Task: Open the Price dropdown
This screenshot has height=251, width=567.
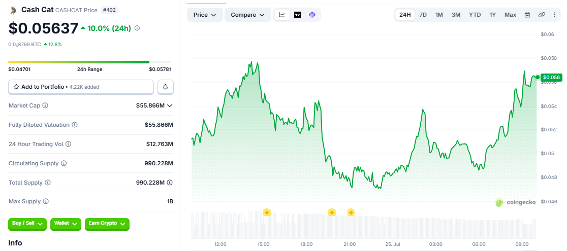Action: pyautogui.click(x=205, y=15)
